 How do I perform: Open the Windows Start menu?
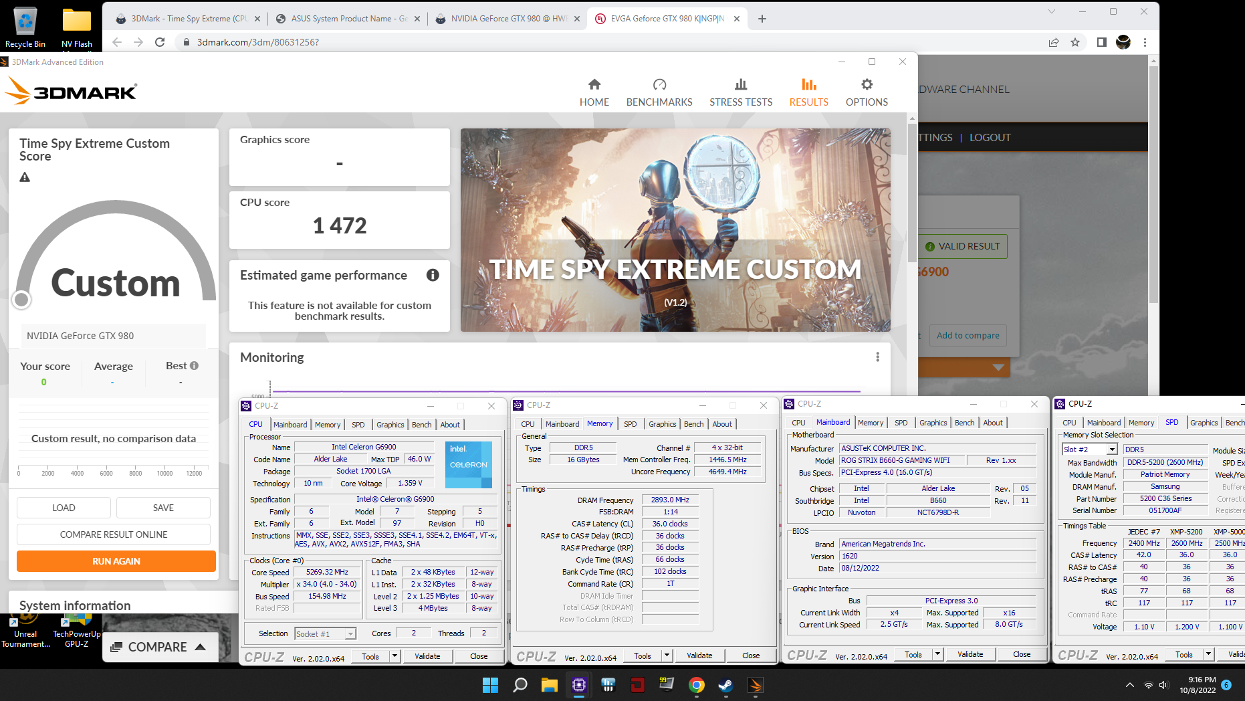[x=490, y=685]
